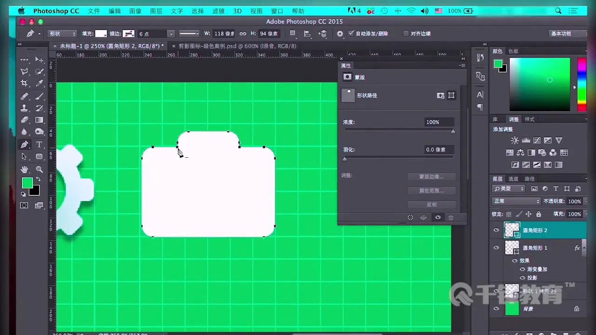
Task: Select the Brush tool
Action: tap(39, 96)
